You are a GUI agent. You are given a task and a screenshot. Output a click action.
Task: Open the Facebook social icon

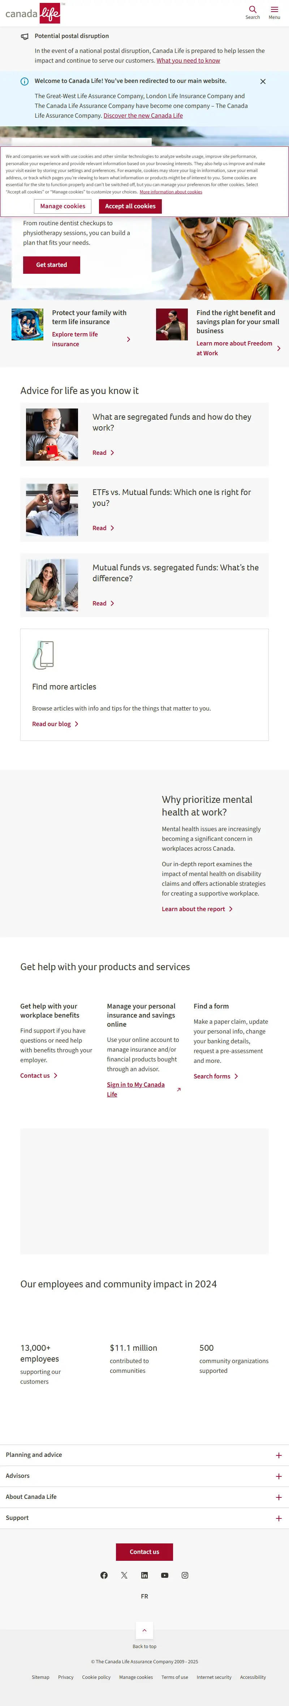click(104, 1575)
